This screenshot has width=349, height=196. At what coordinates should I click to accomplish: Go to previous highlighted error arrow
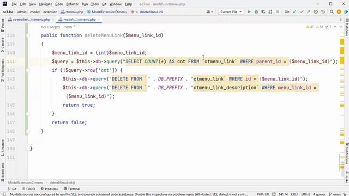point(335,27)
